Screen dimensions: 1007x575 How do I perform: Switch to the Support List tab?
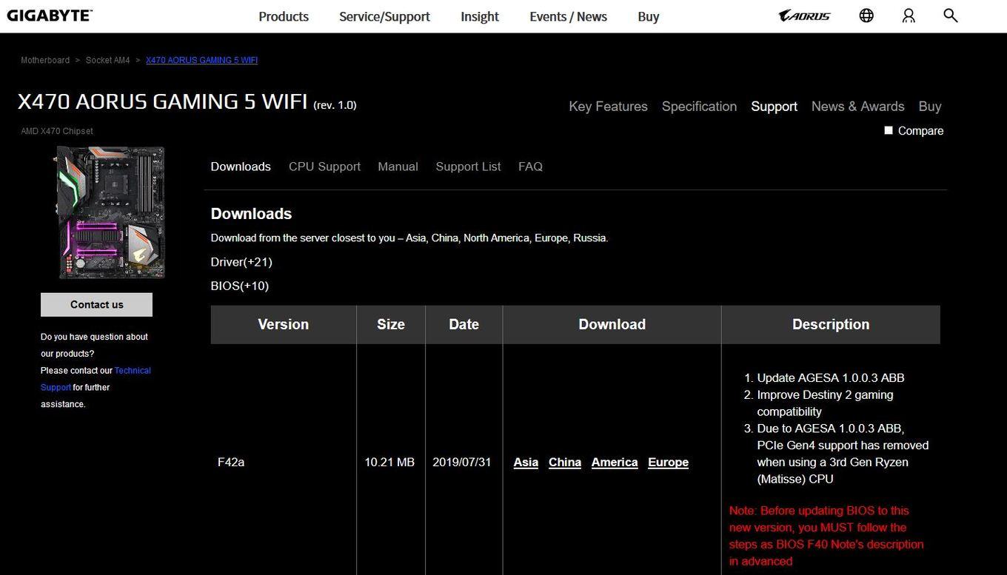468,167
